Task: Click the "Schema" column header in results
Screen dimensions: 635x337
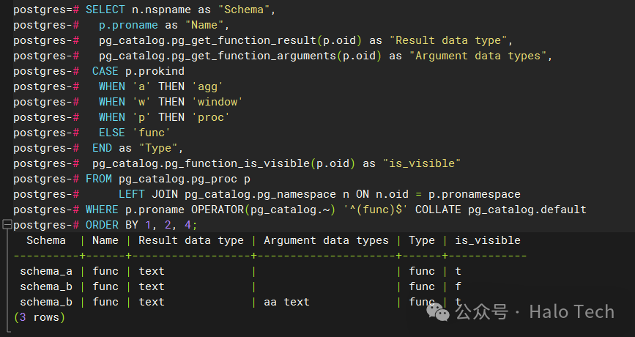Action: click(x=46, y=240)
